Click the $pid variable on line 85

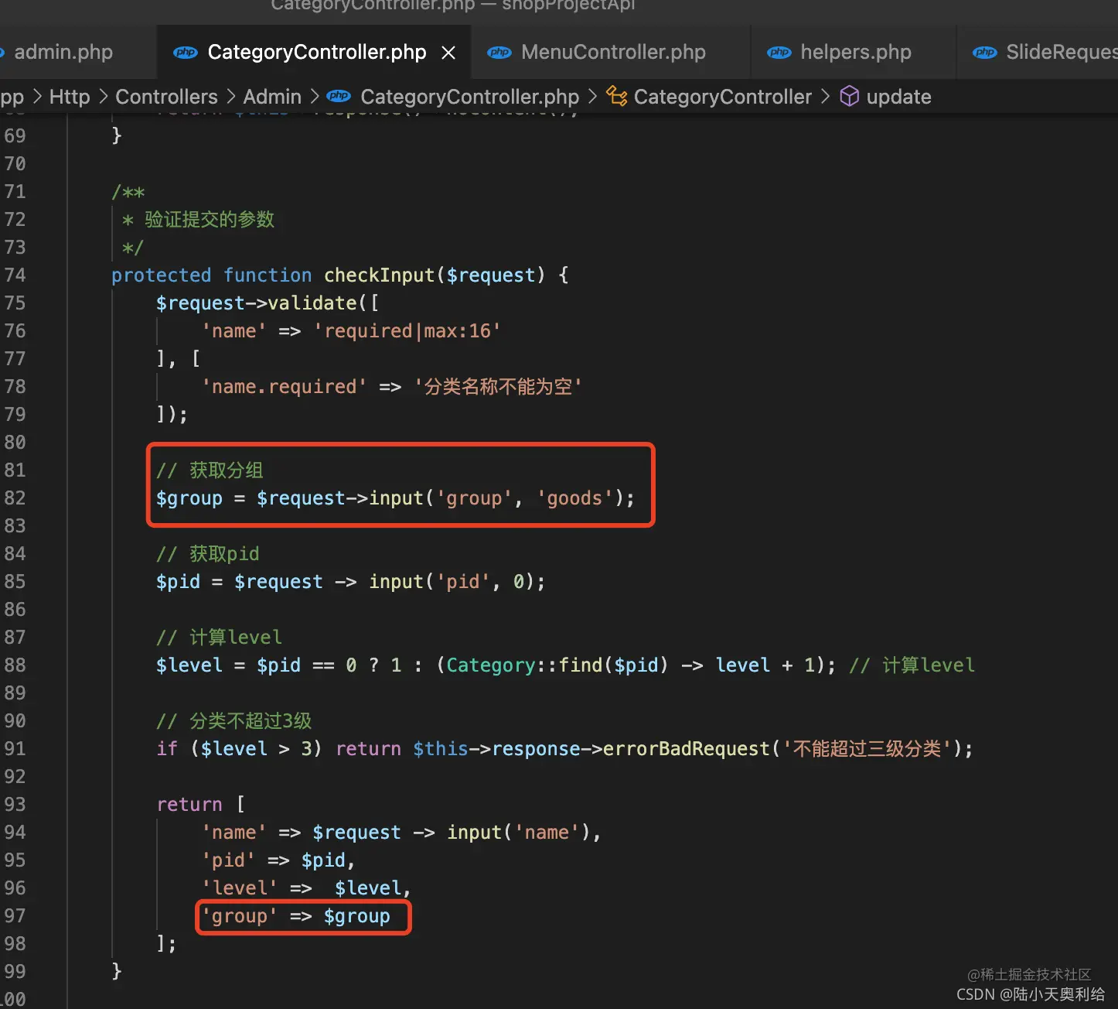click(178, 582)
